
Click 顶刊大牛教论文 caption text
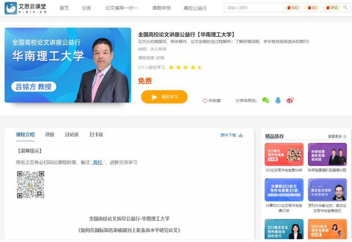point(327,208)
